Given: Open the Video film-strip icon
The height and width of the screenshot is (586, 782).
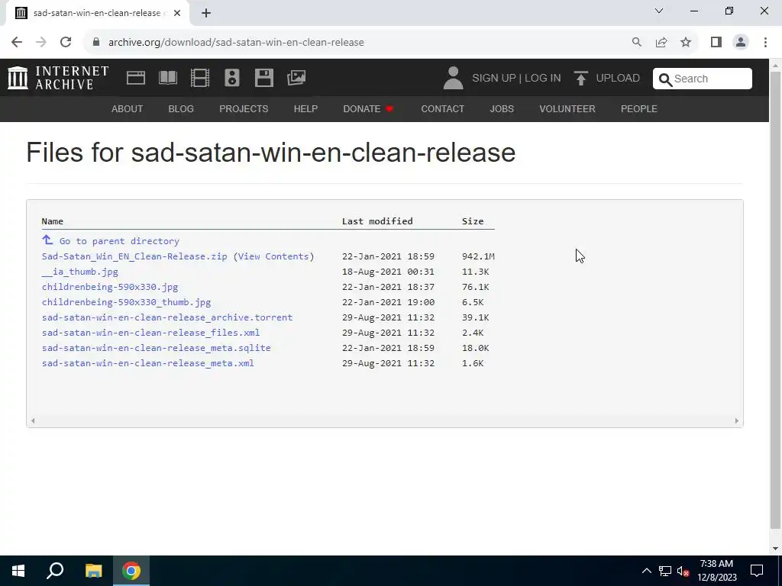Looking at the screenshot, I should (200, 78).
